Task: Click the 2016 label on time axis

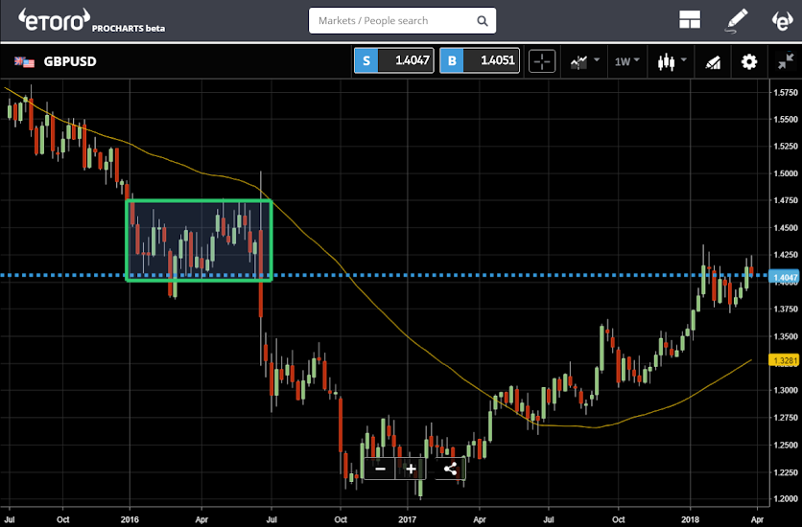Action: [130, 519]
